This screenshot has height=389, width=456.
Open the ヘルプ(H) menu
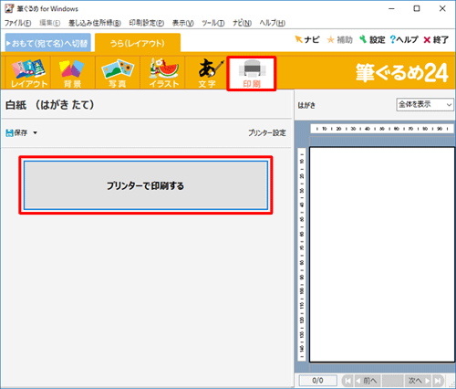272,23
